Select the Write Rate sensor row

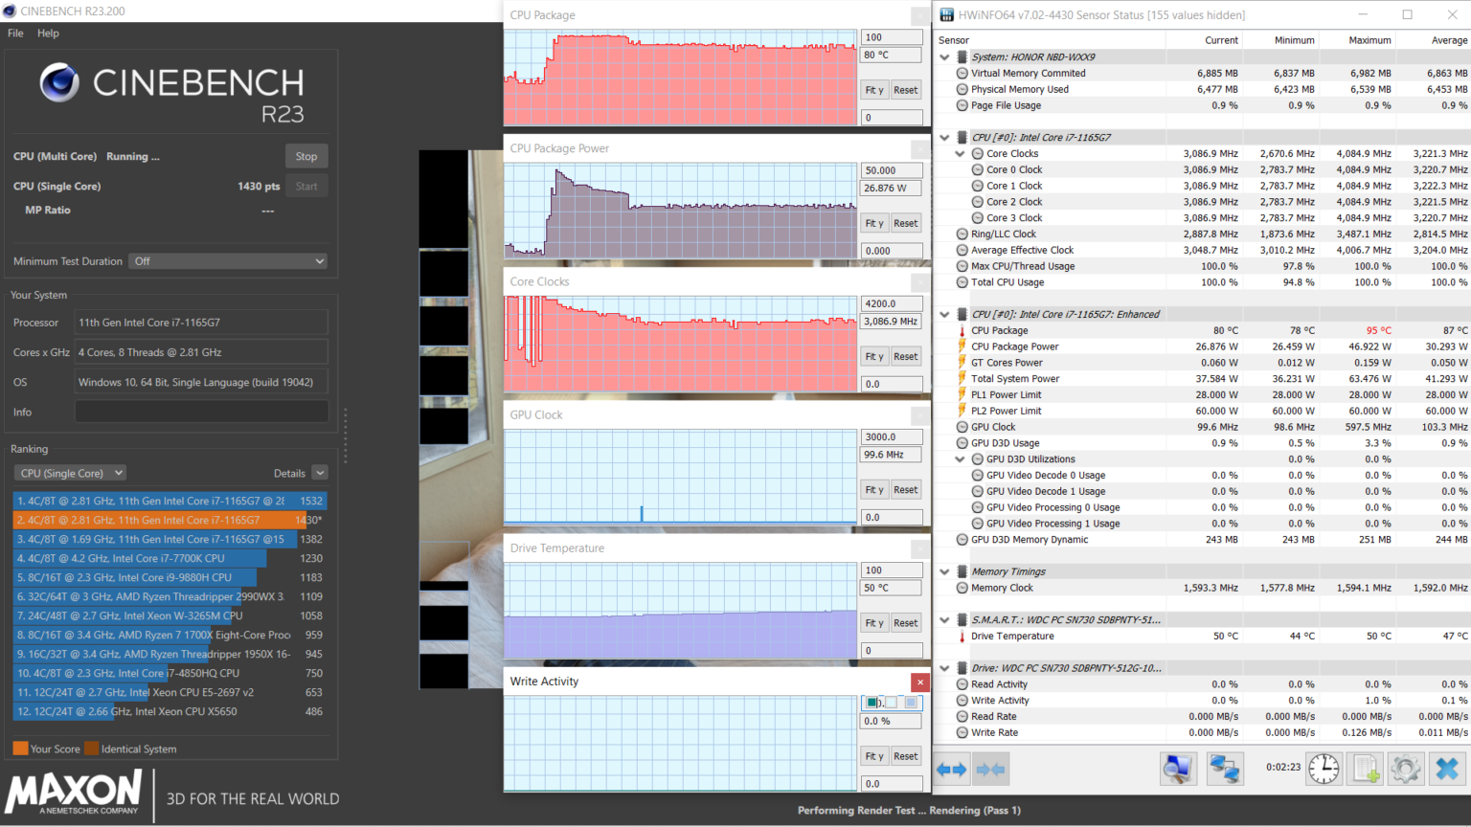pyautogui.click(x=1202, y=732)
